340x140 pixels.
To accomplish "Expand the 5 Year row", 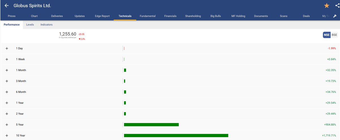I will (x=7, y=124).
